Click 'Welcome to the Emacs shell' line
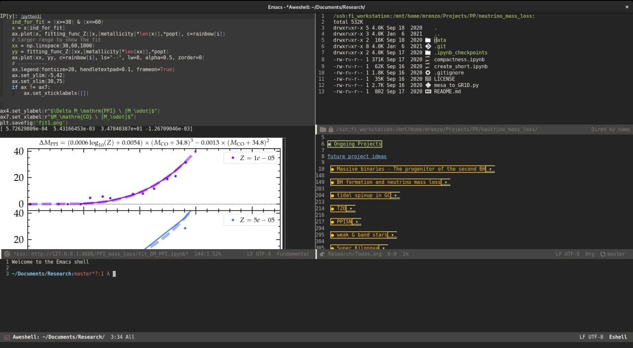The height and width of the screenshot is (348, 633). click(x=50, y=262)
